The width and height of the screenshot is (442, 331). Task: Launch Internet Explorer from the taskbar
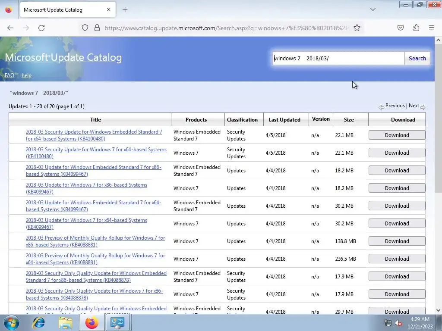(38, 322)
